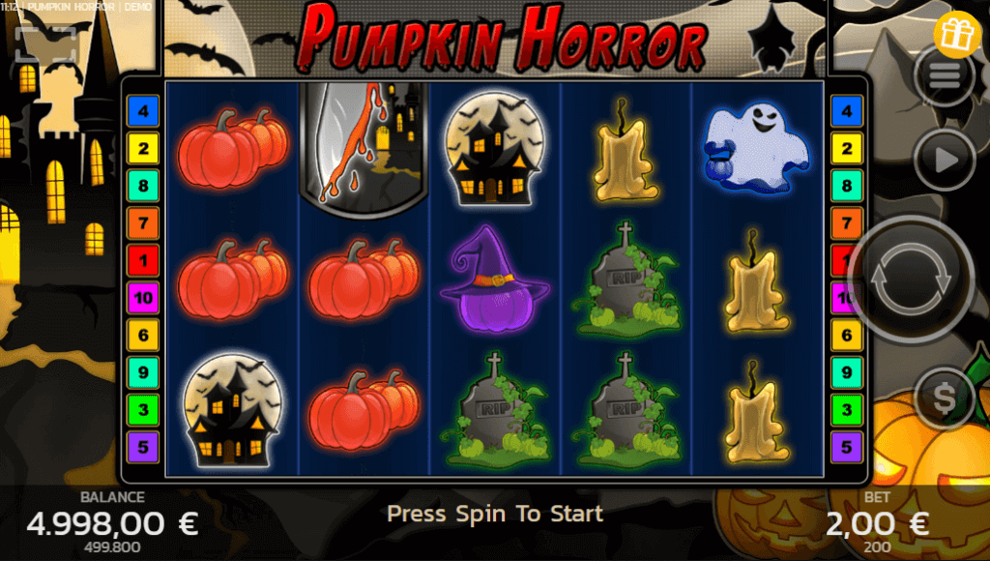Image resolution: width=990 pixels, height=561 pixels.
Task: Select left payline 1 red marker
Action: coord(143,260)
